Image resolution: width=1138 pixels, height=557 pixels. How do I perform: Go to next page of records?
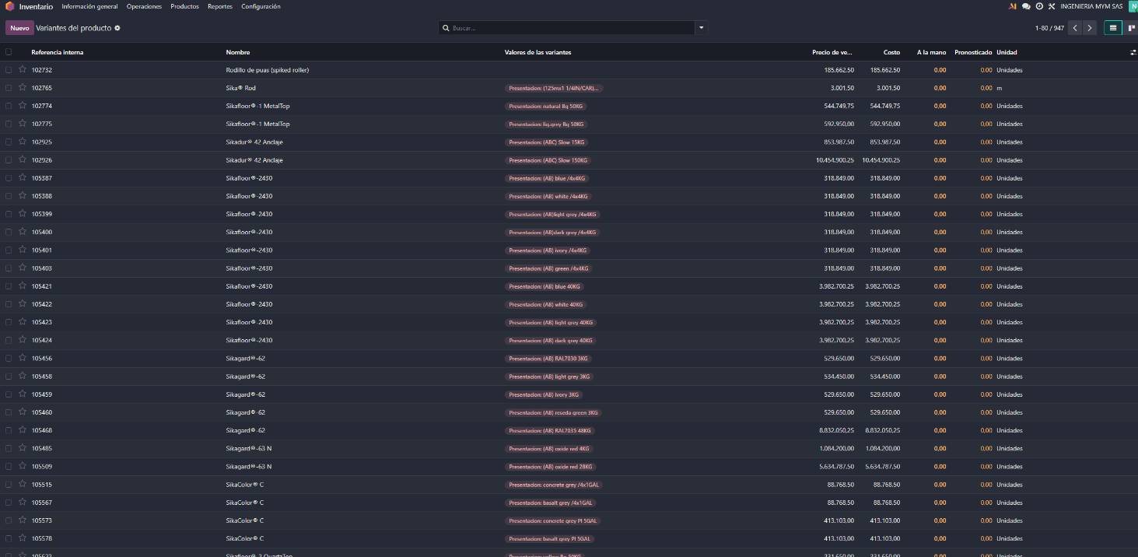(1090, 28)
